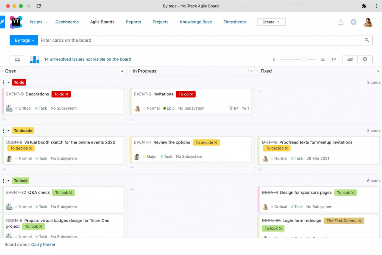Remove To do tag from Decorations card

pyautogui.click(x=67, y=94)
